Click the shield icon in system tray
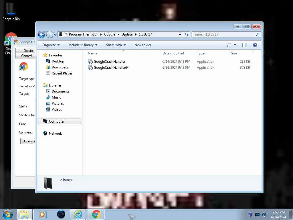293x220 pixels. pyautogui.click(x=250, y=214)
